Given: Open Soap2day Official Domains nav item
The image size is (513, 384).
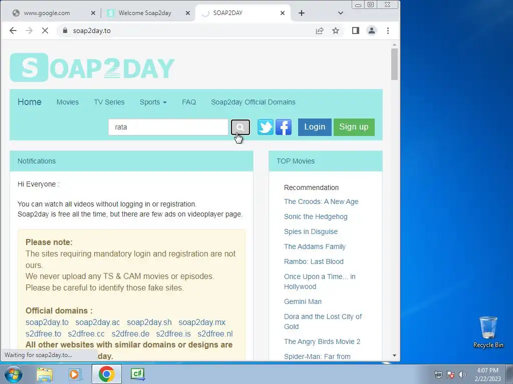Looking at the screenshot, I should [253, 102].
